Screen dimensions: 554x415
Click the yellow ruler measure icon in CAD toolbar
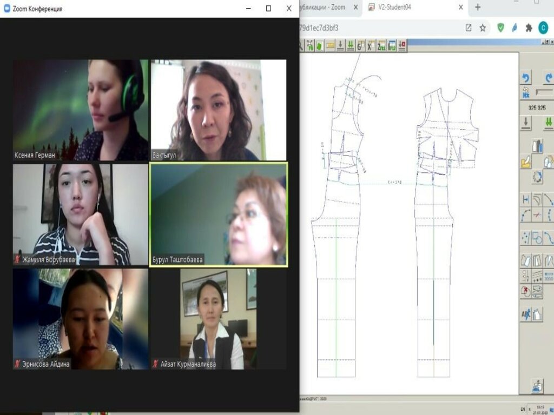pyautogui.click(x=330, y=46)
